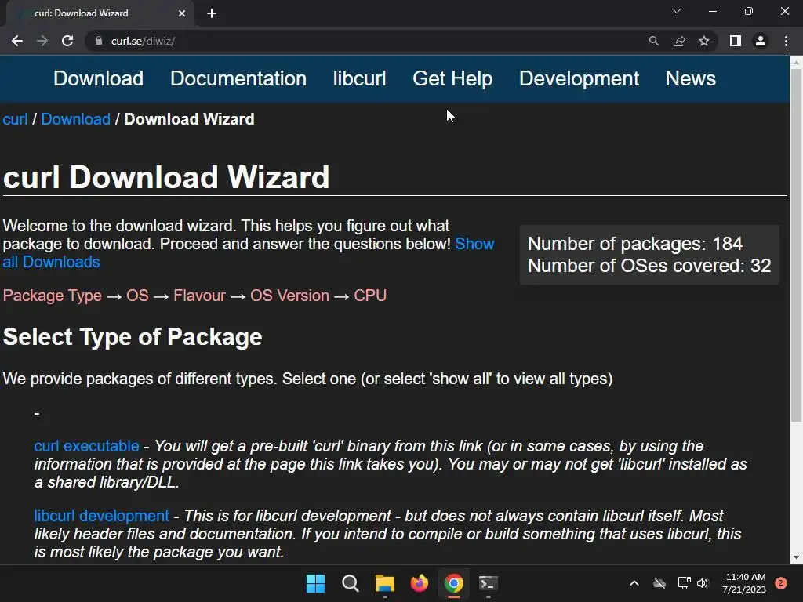Click the padlock site info icon
Screen dimensions: 803x602
click(x=99, y=41)
